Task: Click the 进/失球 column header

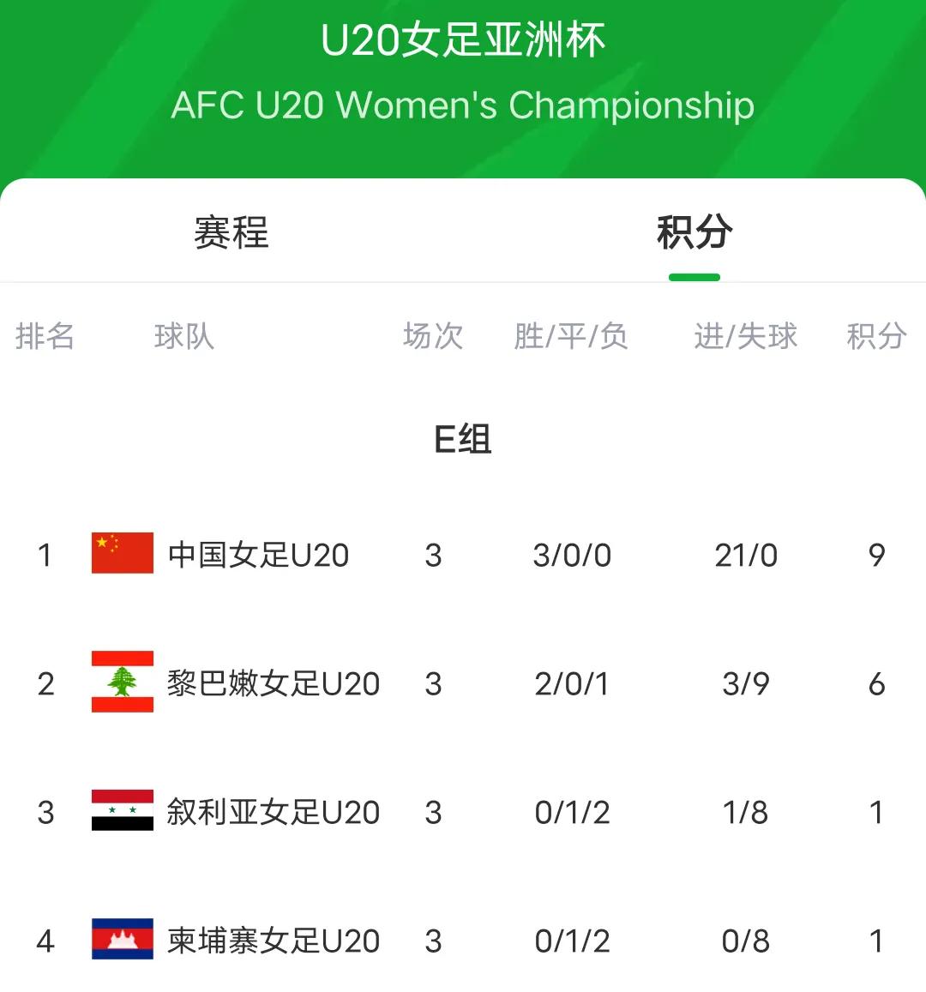Action: coord(746,336)
